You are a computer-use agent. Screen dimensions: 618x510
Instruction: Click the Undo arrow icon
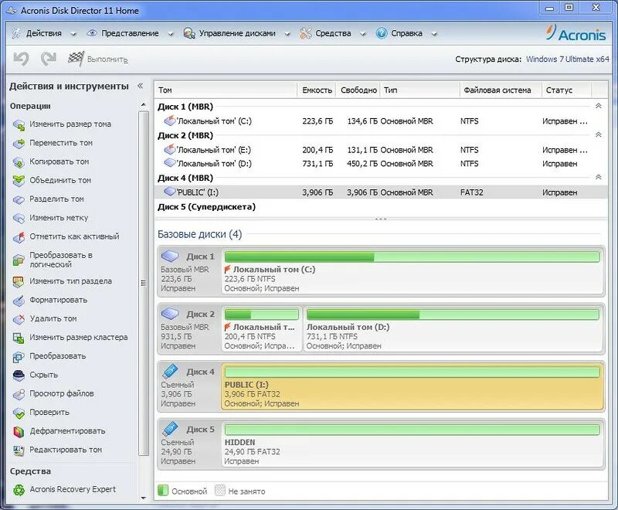[x=22, y=59]
